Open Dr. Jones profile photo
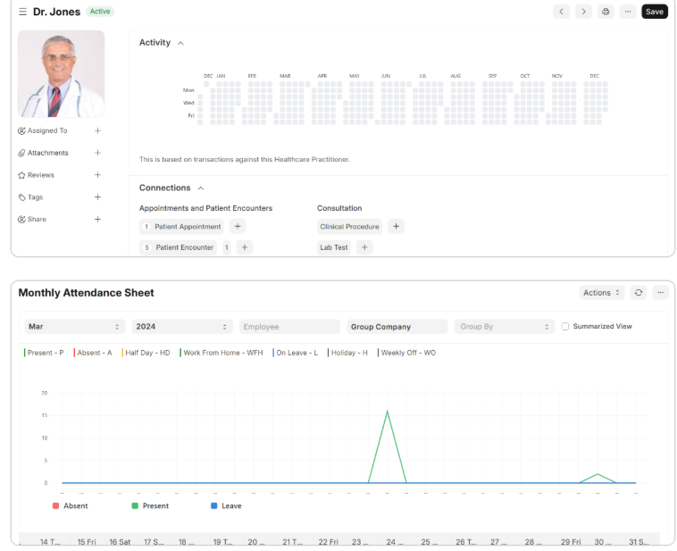The image size is (677, 551). (x=61, y=74)
